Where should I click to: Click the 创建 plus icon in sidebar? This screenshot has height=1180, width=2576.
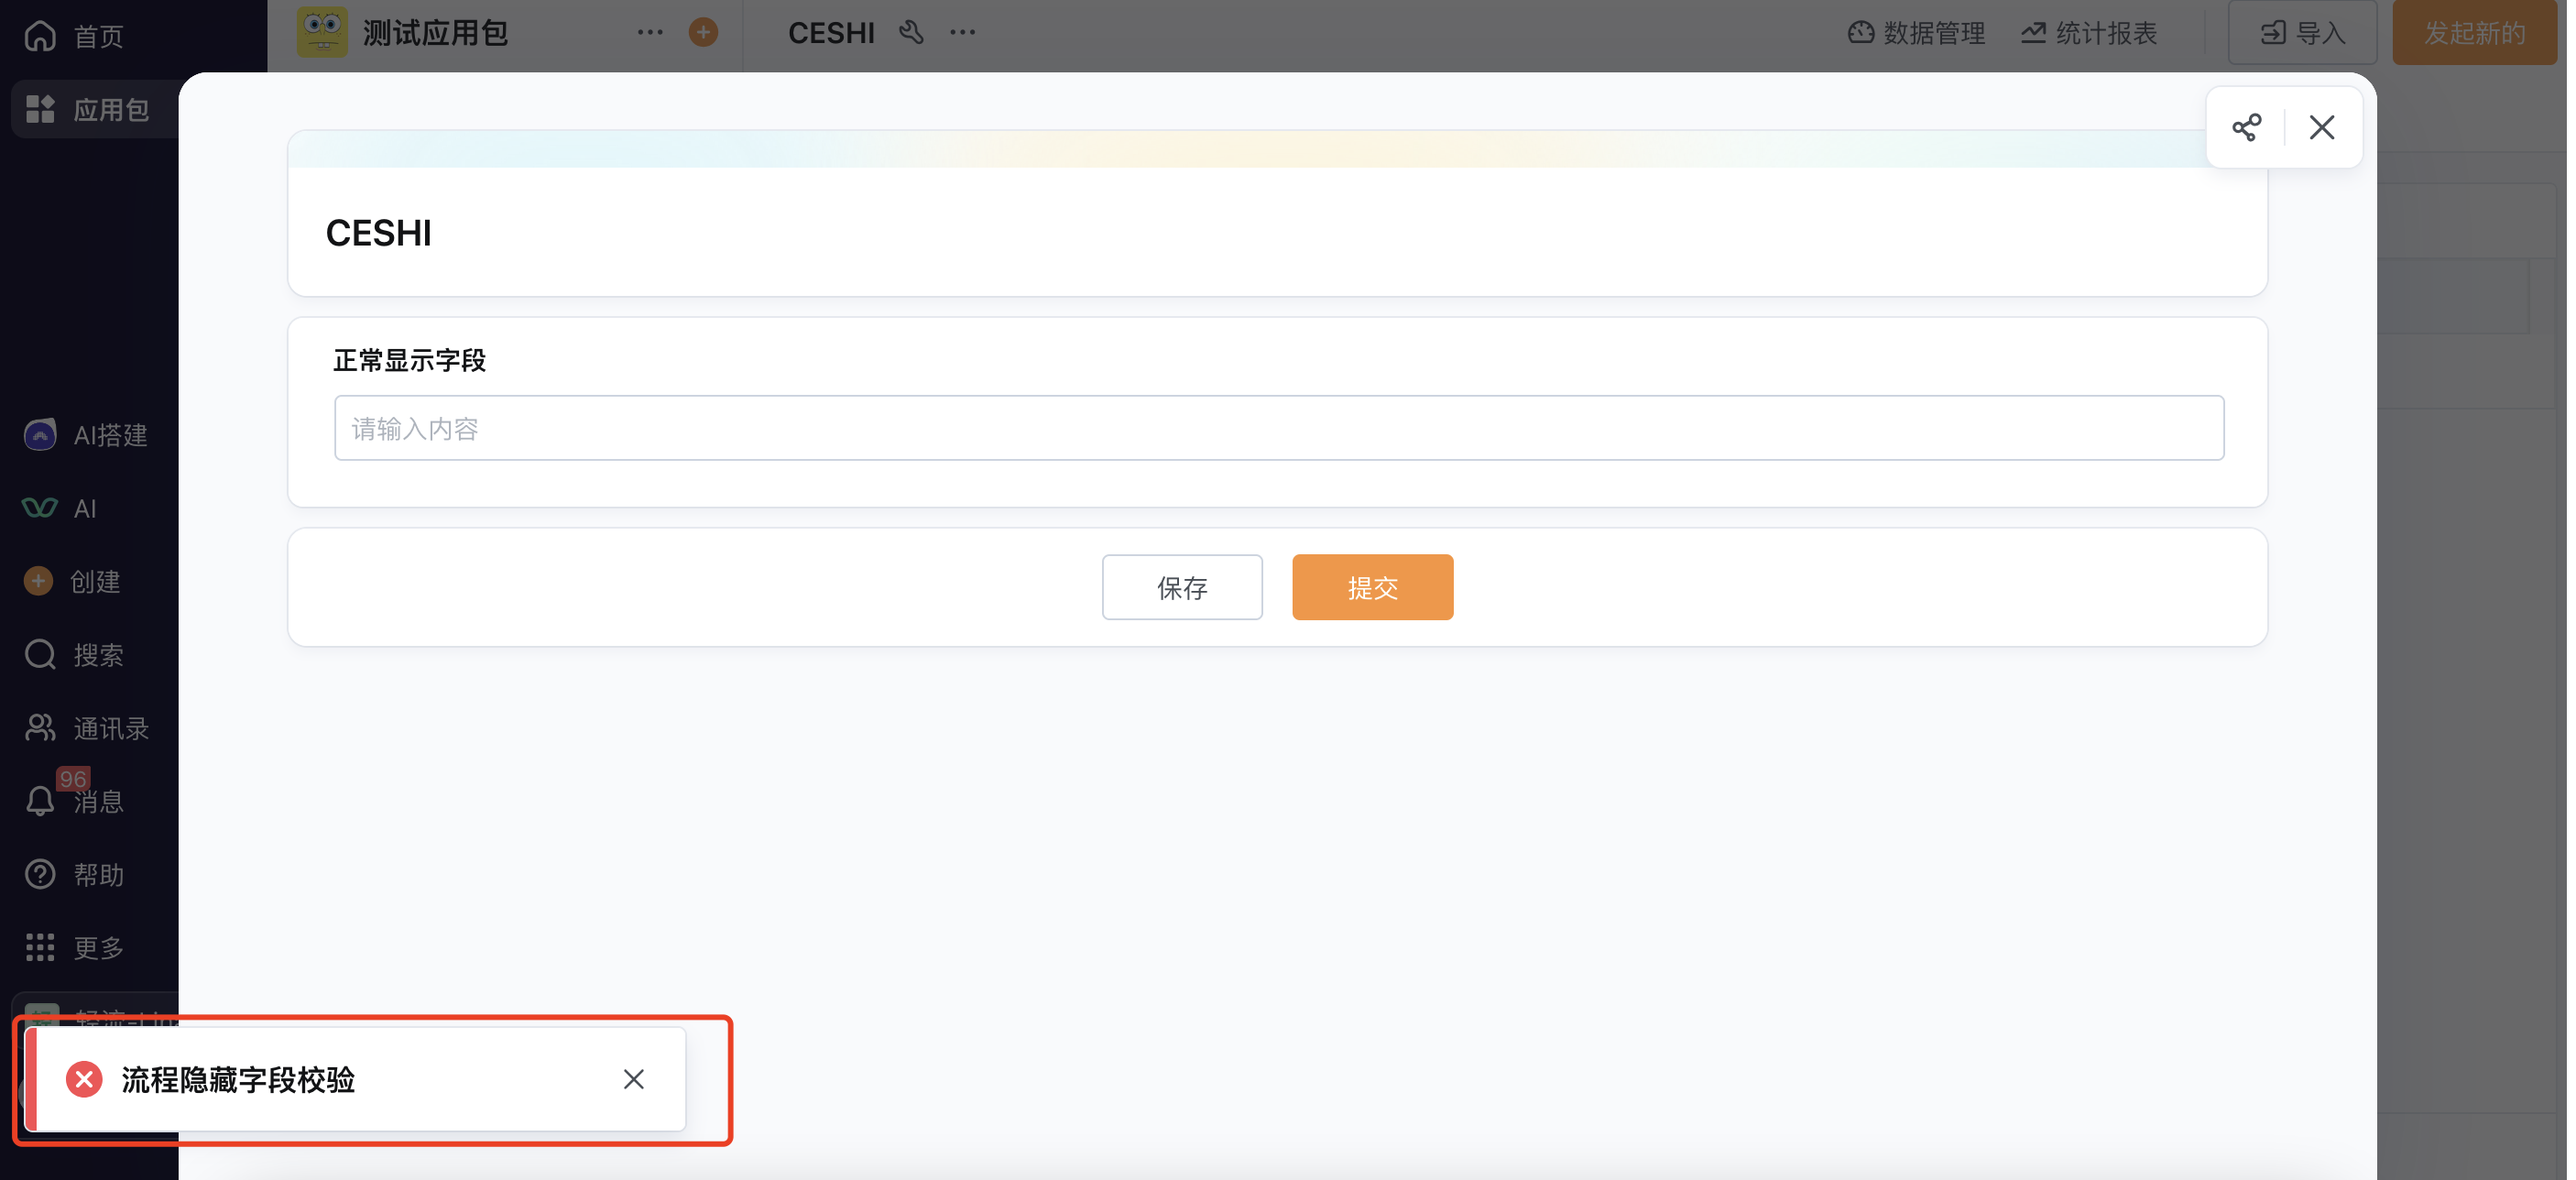(x=38, y=581)
